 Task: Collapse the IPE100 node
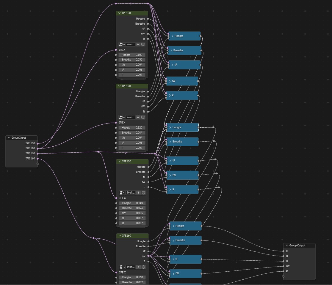point(119,13)
